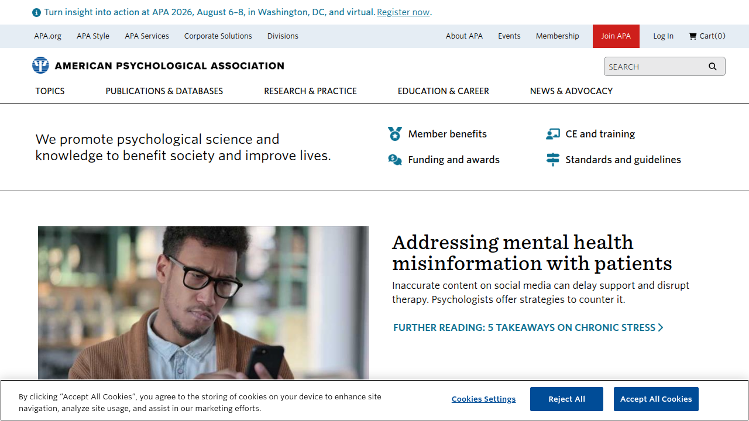Click photo of man looking at phone

(x=203, y=303)
